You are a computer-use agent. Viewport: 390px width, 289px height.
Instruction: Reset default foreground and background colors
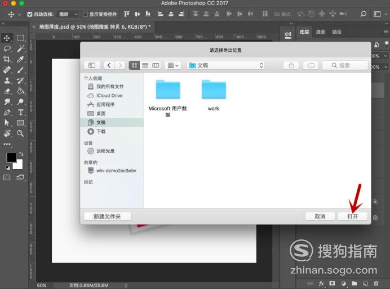point(8,168)
